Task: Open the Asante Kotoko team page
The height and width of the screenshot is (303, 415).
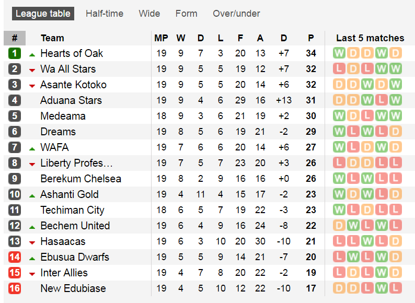Action: [73, 85]
